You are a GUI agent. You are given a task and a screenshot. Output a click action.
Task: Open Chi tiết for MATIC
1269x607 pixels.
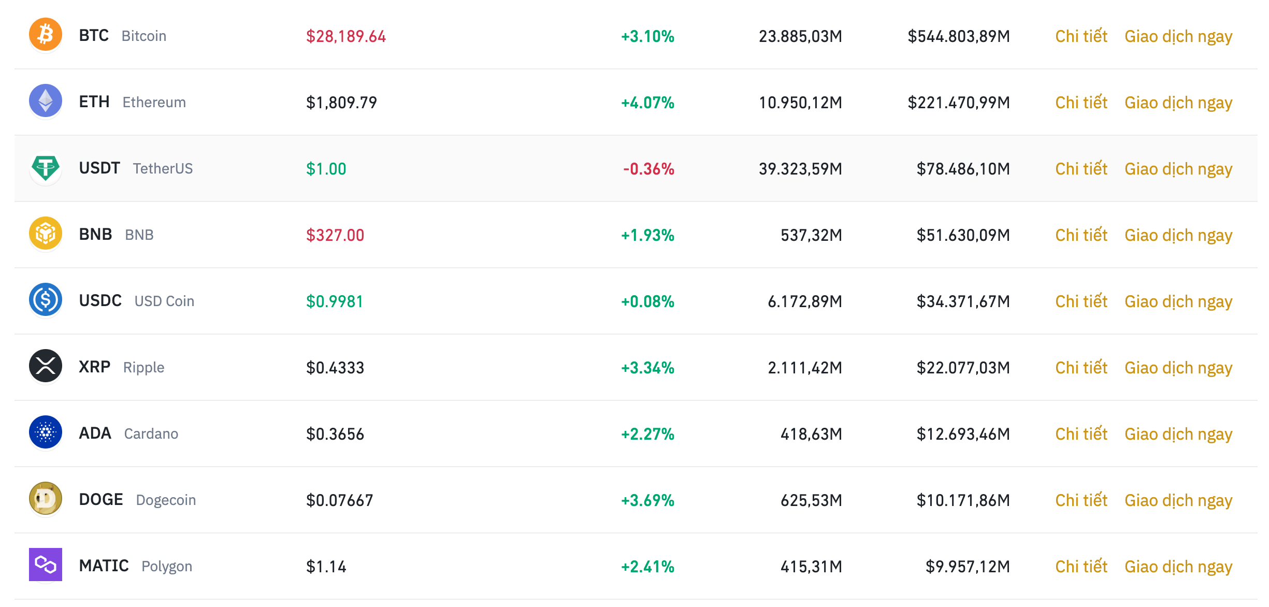(1081, 566)
